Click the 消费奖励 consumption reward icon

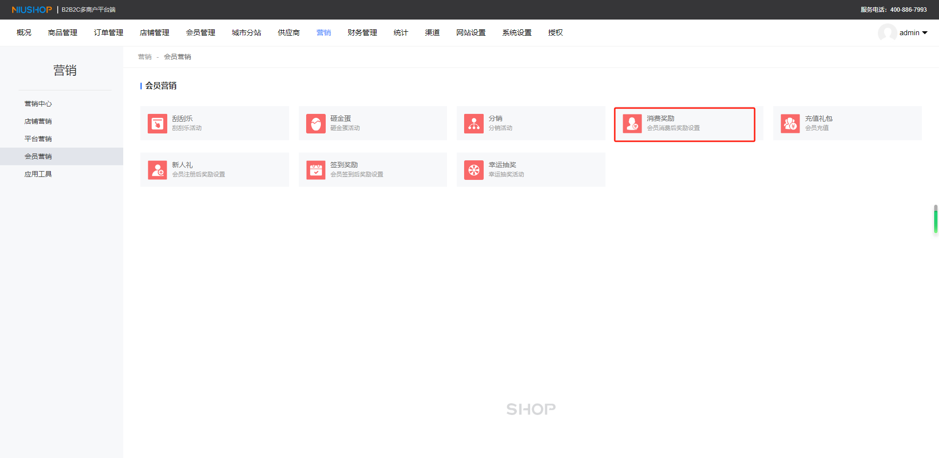(x=632, y=124)
